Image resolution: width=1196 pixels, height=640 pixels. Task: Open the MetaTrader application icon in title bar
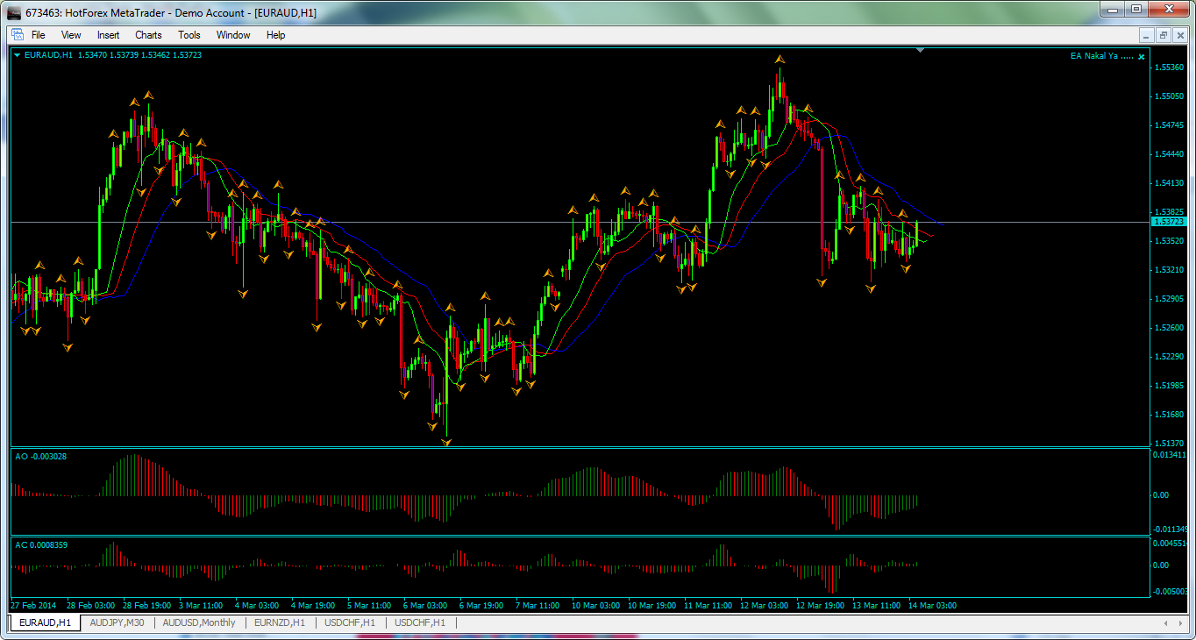click(x=14, y=12)
